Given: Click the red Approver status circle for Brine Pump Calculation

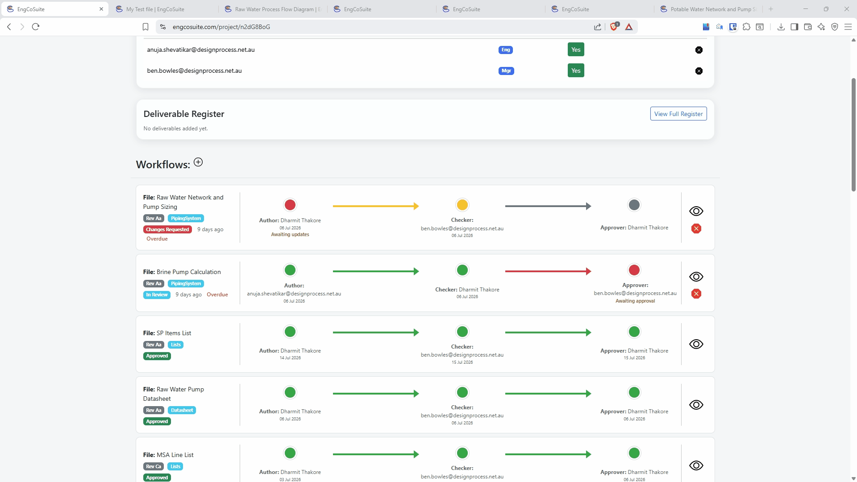Looking at the screenshot, I should pyautogui.click(x=634, y=270).
